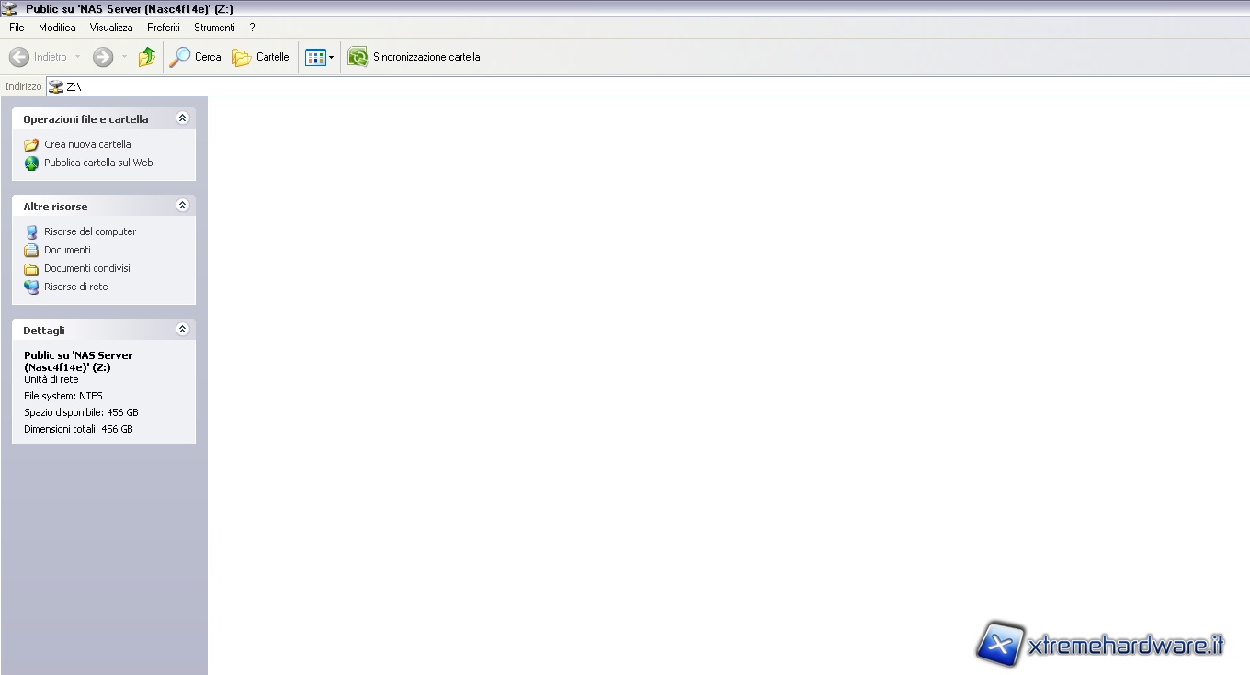
Task: Click the Up one level folder icon
Action: pos(147,57)
